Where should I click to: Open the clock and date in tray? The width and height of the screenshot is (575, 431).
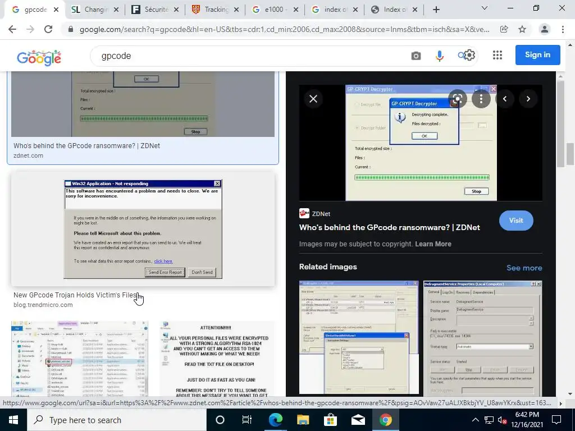tap(527, 420)
